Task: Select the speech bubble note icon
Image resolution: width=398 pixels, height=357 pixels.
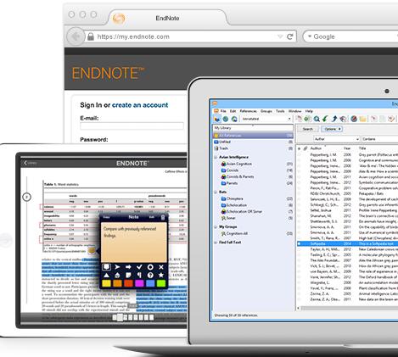Action: coord(106,267)
